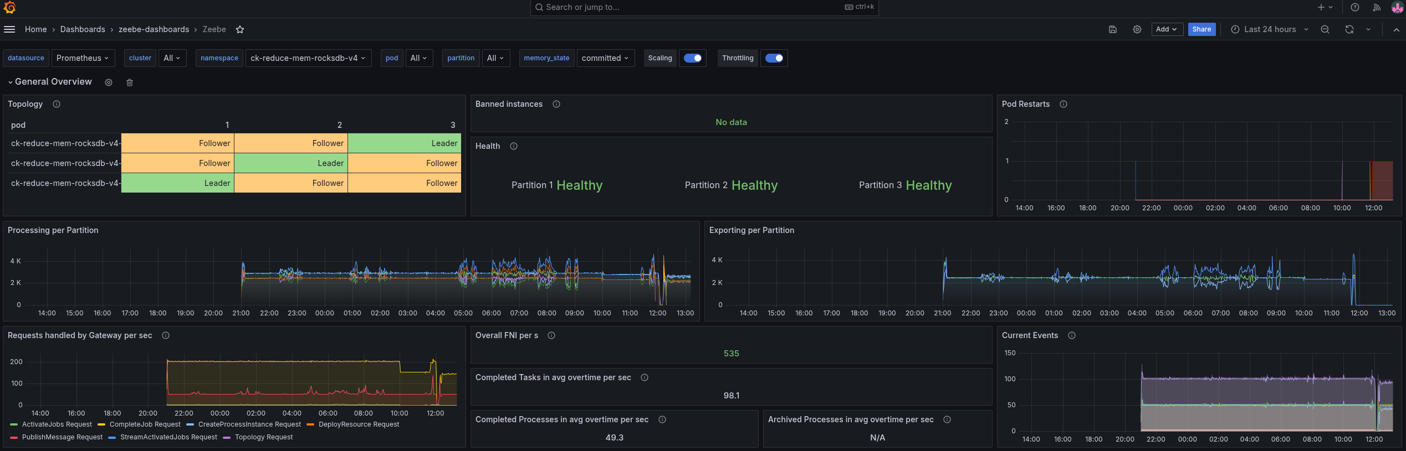Open zeebe-dashboards breadcrumb folder
This screenshot has width=1406, height=451.
pos(154,29)
